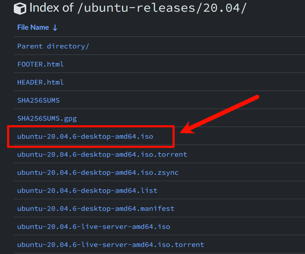Open FOOTER.html file
The width and height of the screenshot is (305, 254).
pos(40,64)
